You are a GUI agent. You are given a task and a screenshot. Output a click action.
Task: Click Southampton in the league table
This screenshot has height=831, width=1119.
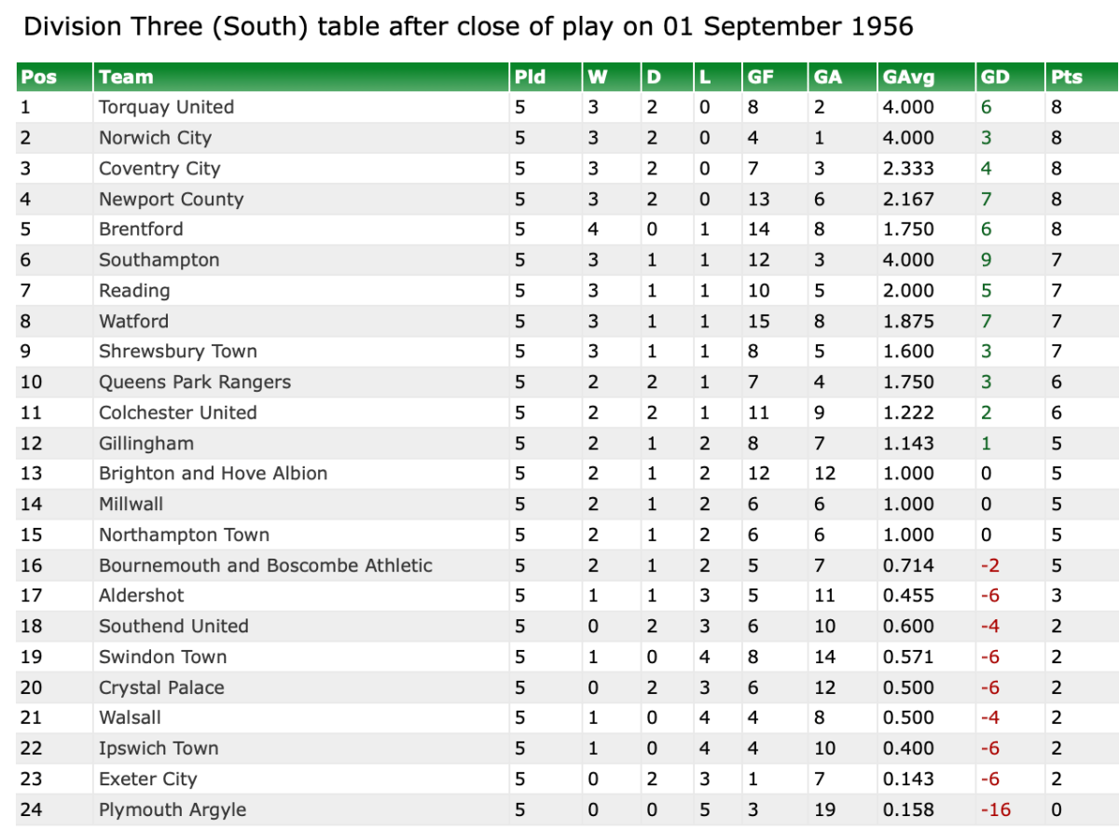159,260
